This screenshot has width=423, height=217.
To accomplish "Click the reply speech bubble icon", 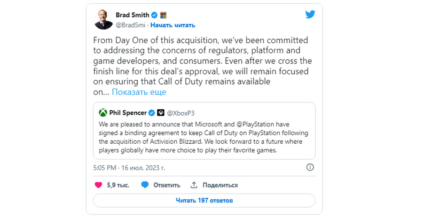I will 145,185.
